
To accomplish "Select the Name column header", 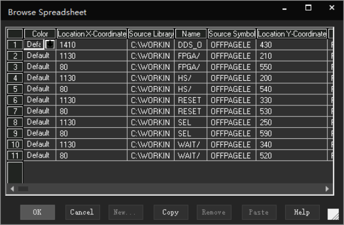I will [191, 33].
